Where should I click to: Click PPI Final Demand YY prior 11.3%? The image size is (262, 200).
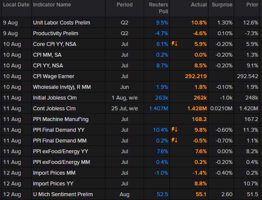(x=251, y=130)
